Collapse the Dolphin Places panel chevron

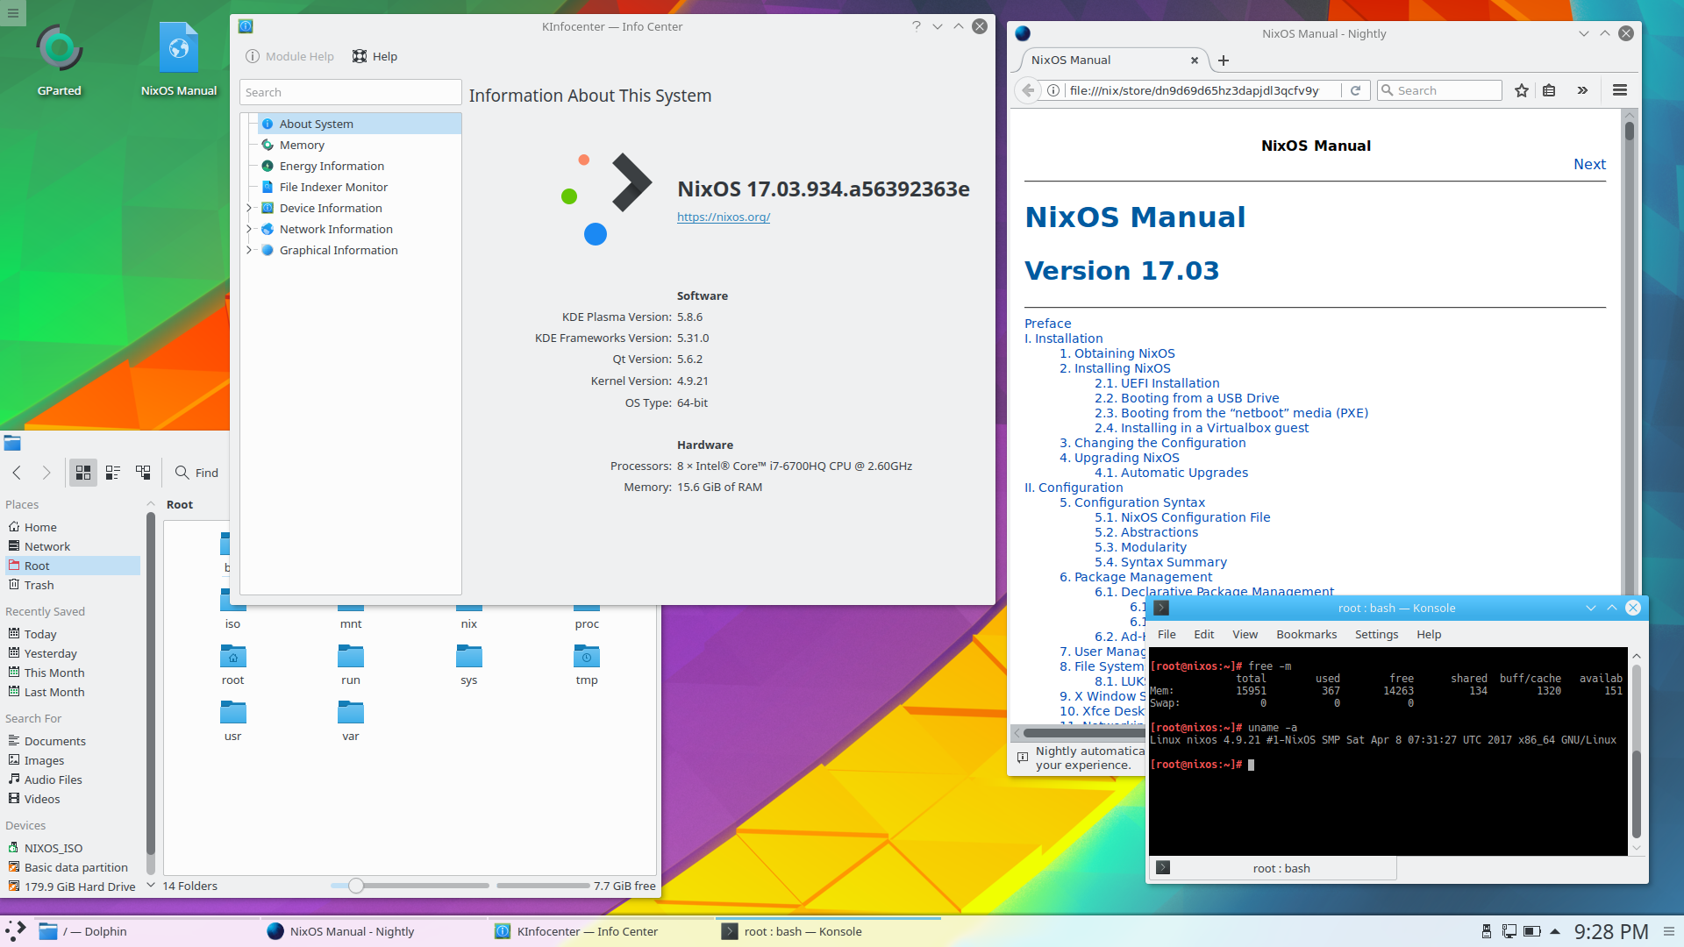150,504
